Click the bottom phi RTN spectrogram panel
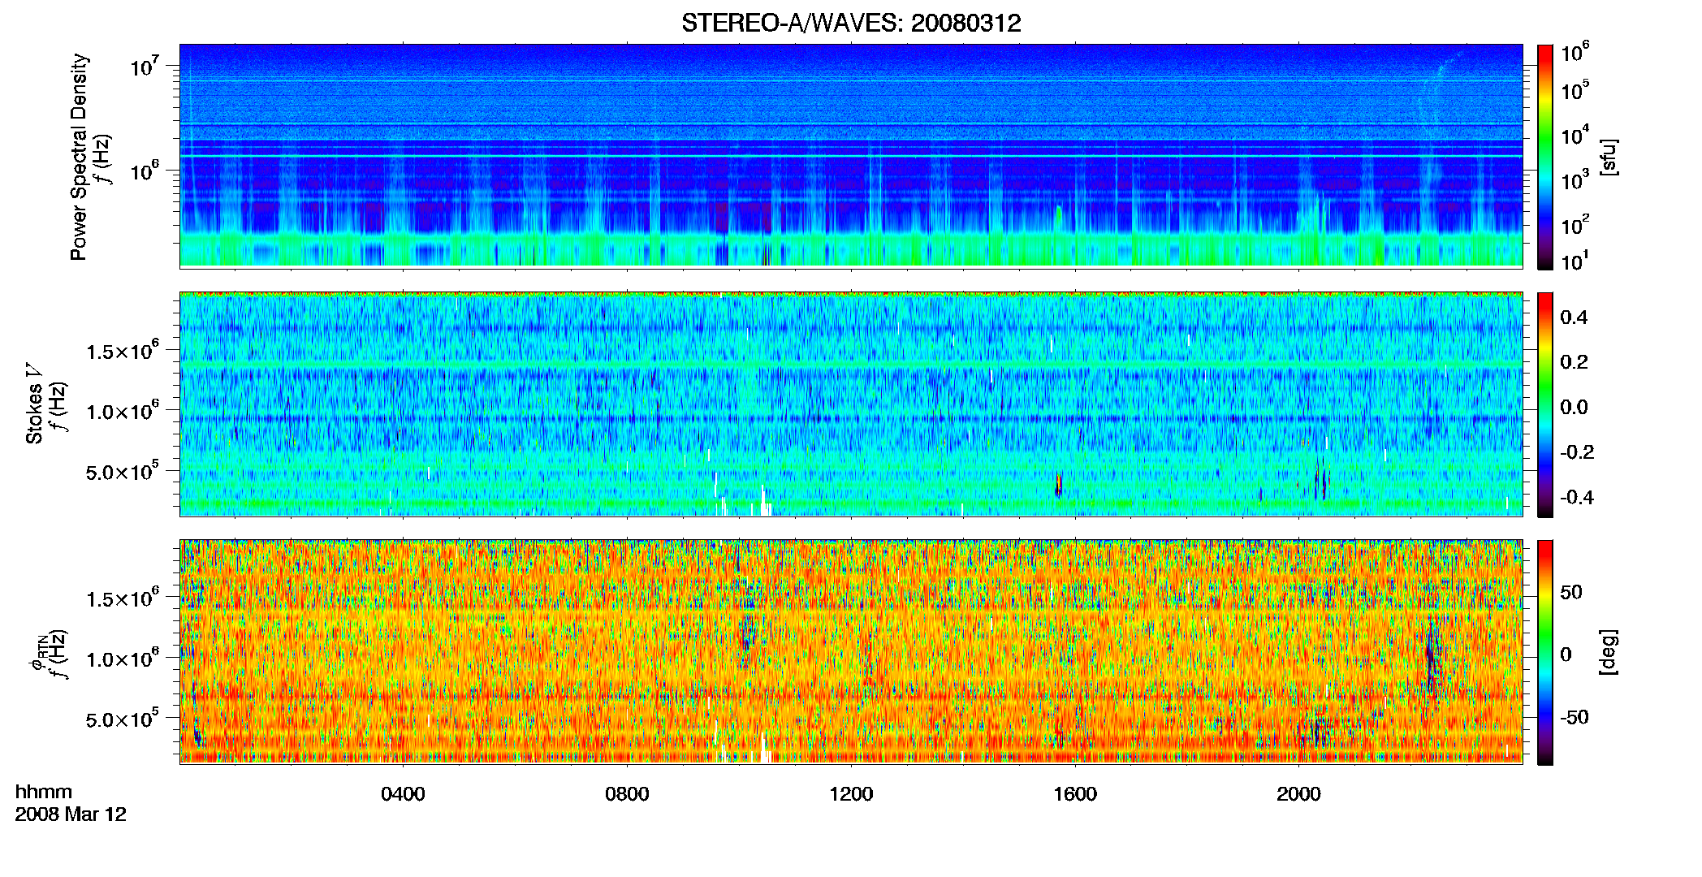 click(x=851, y=651)
